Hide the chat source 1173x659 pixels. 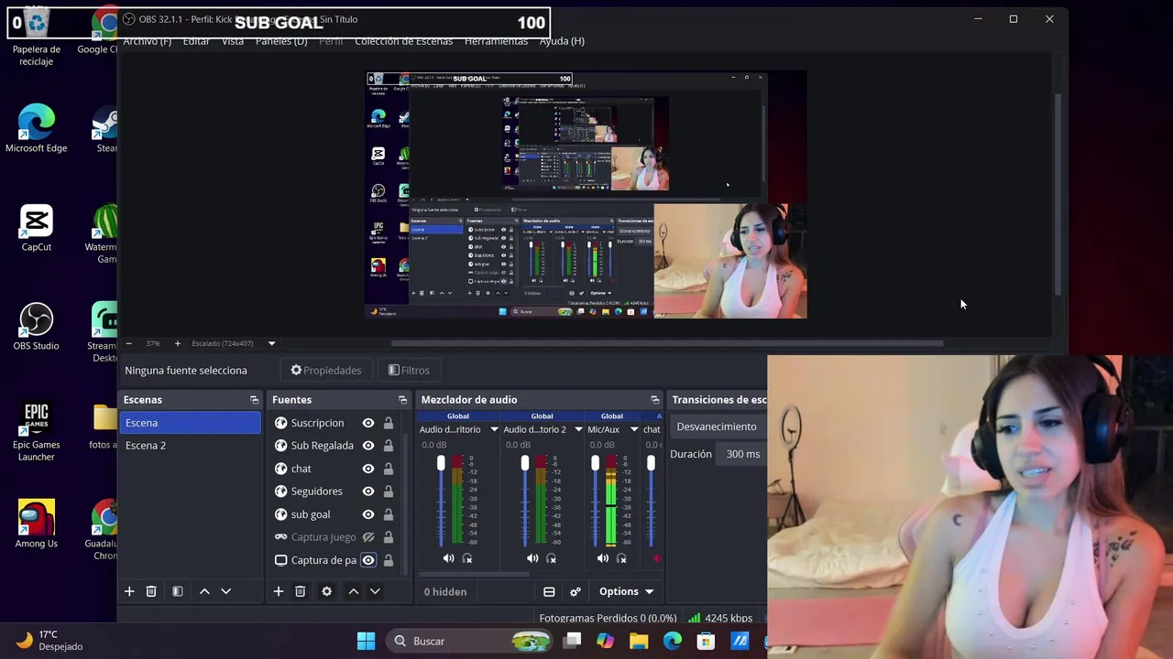pyautogui.click(x=368, y=469)
